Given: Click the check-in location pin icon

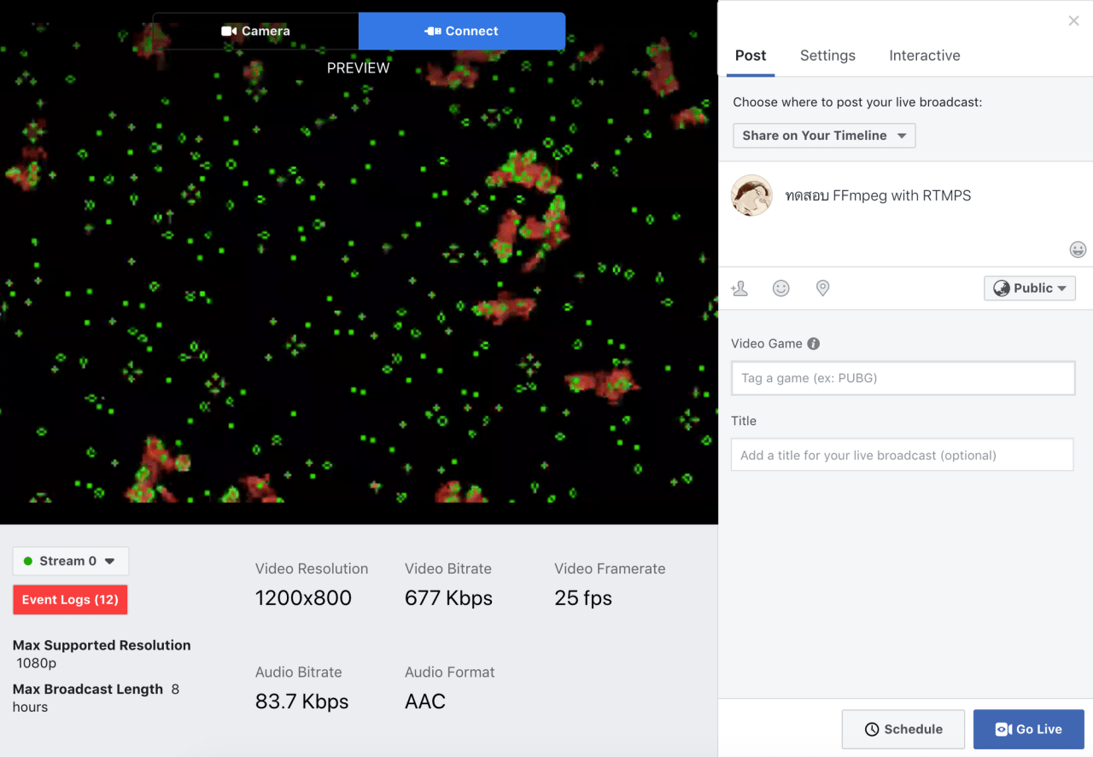Looking at the screenshot, I should [x=822, y=288].
